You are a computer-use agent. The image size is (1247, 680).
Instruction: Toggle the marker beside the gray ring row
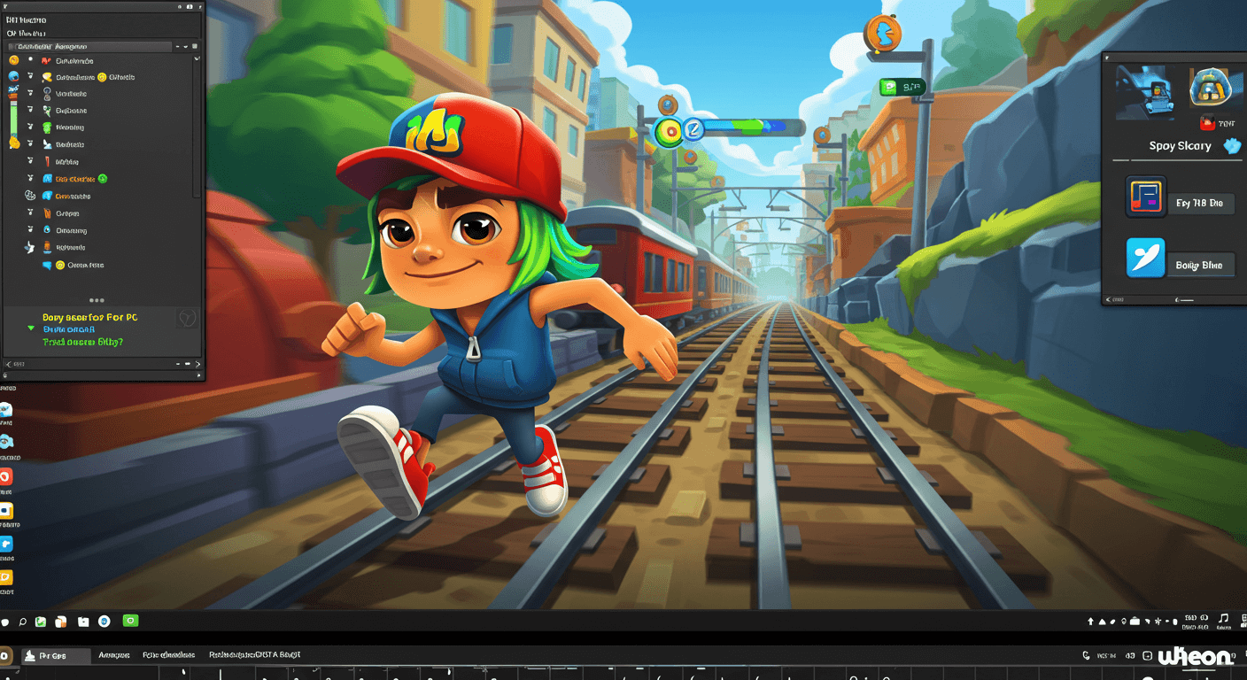pyautogui.click(x=30, y=93)
